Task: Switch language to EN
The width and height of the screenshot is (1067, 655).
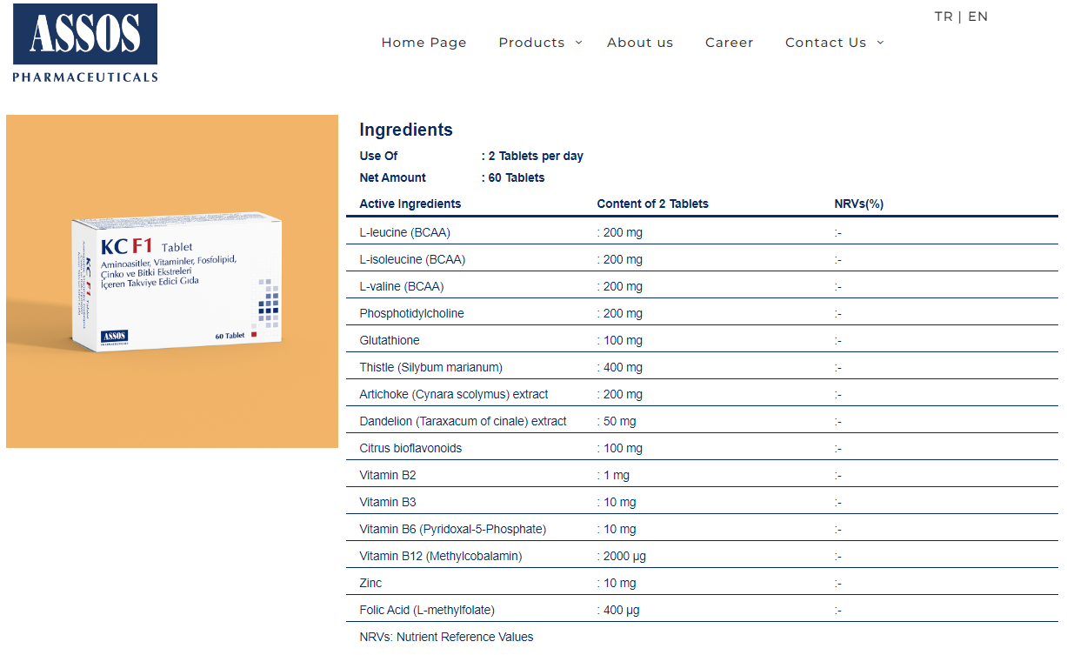Action: pos(978,17)
